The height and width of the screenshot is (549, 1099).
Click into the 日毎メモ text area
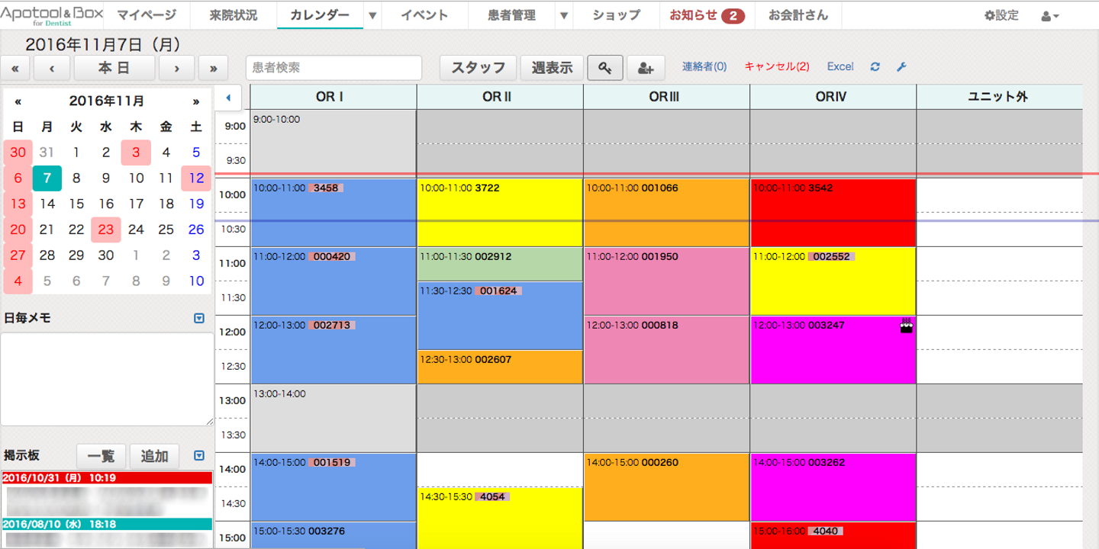(107, 379)
